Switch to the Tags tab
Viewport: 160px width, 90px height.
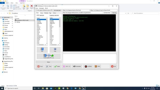click(50, 13)
